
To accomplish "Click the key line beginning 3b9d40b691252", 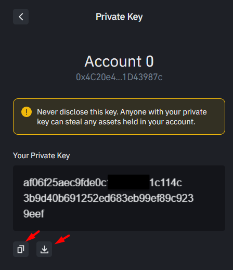I will point(108,198).
